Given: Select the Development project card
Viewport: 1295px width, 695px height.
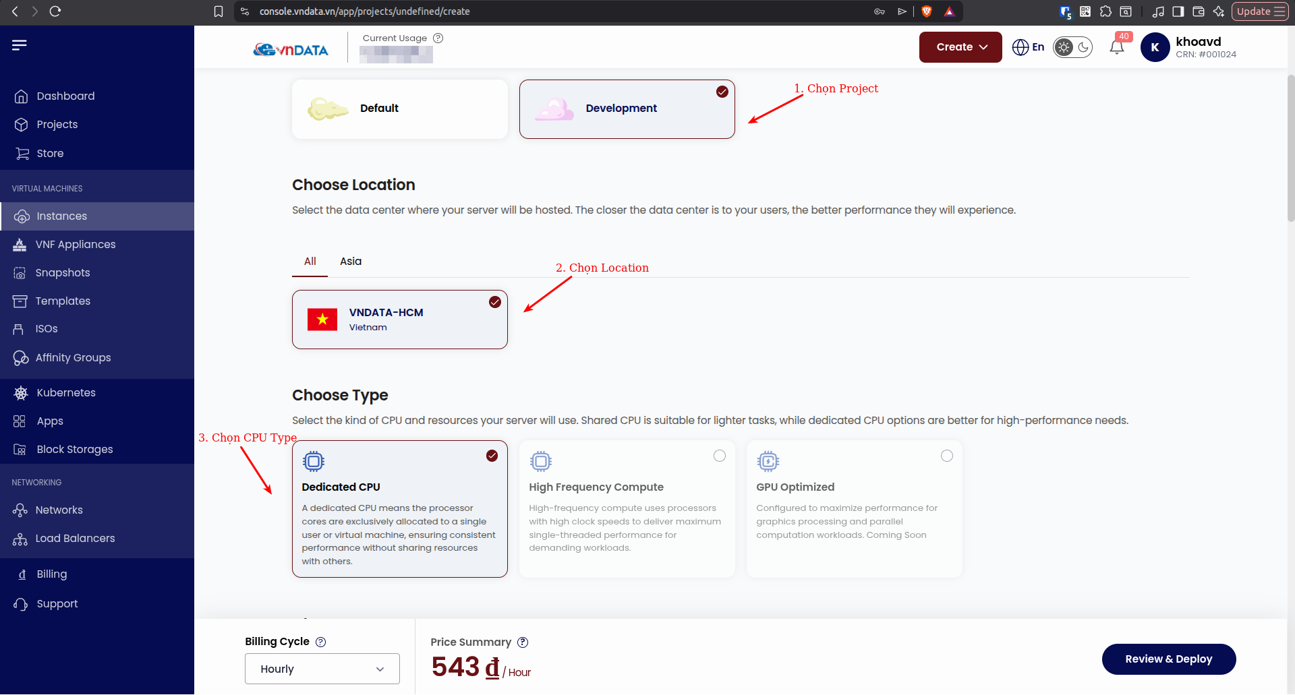Looking at the screenshot, I should point(627,109).
